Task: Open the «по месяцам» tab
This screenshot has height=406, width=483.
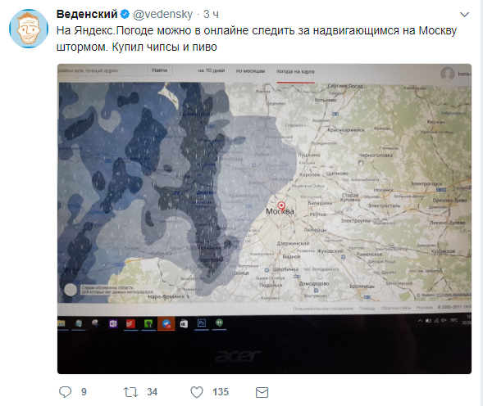Action: coord(250,70)
